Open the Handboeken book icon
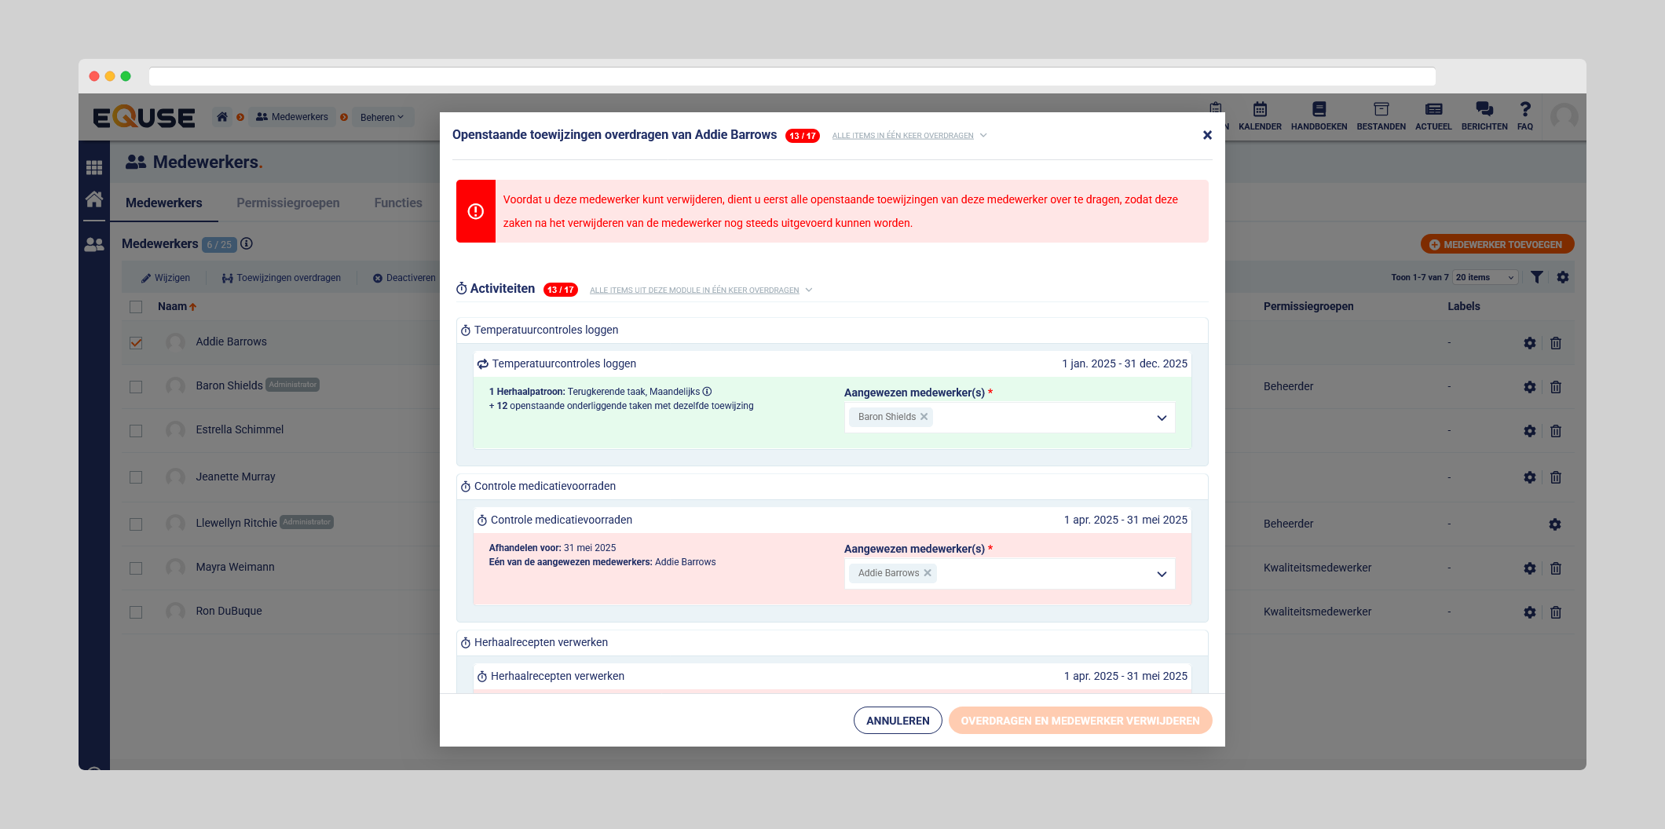The height and width of the screenshot is (829, 1665). [x=1319, y=110]
